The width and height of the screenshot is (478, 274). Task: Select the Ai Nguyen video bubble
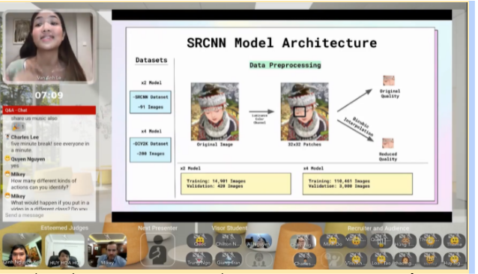pos(258,240)
